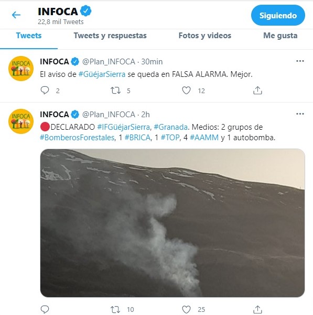Toggle the Siguiendo follow button
This screenshot has width=313, height=315.
pos(278,15)
